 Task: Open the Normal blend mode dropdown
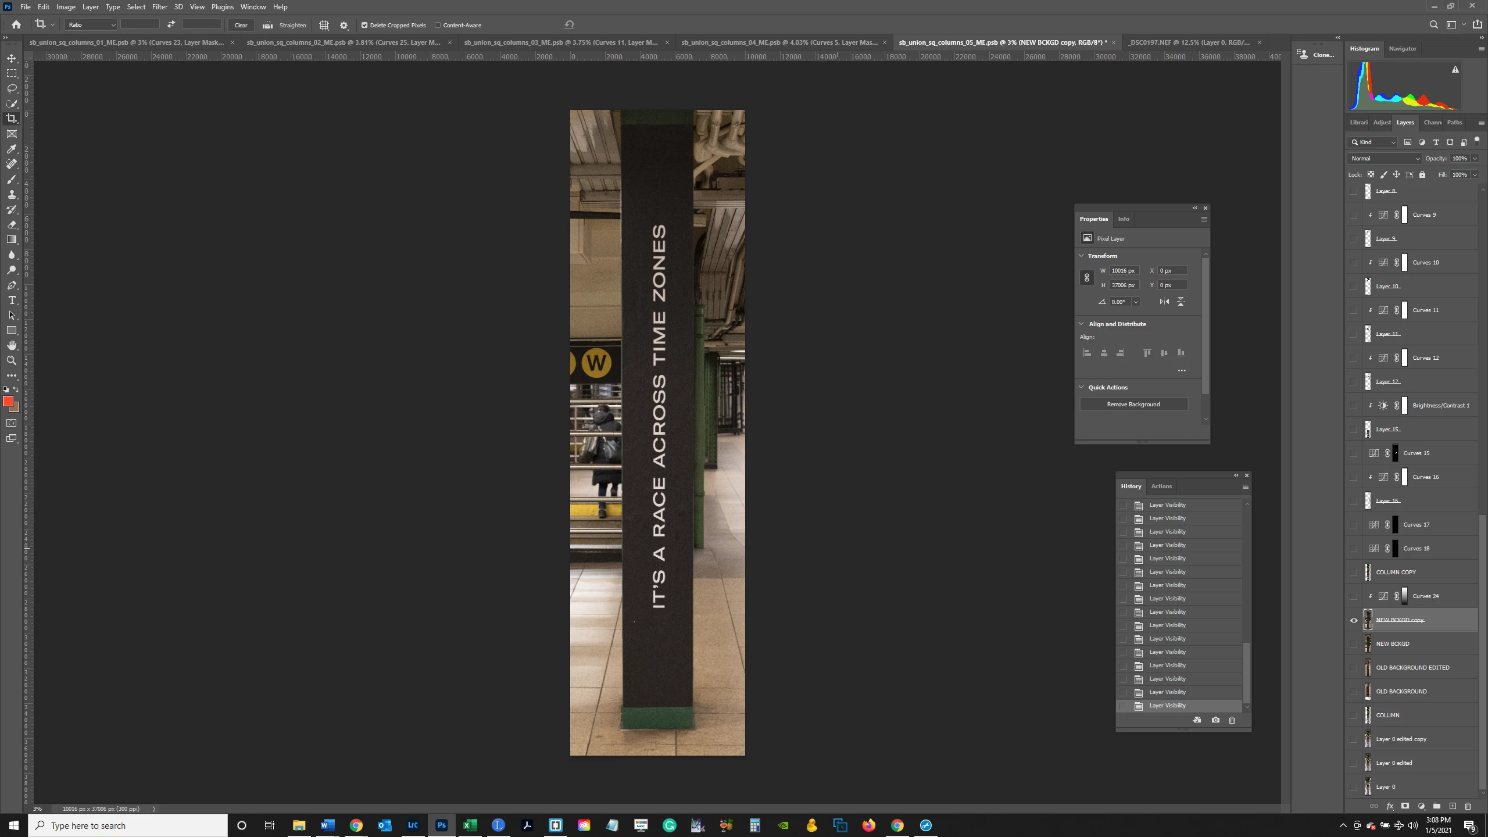tap(1384, 158)
